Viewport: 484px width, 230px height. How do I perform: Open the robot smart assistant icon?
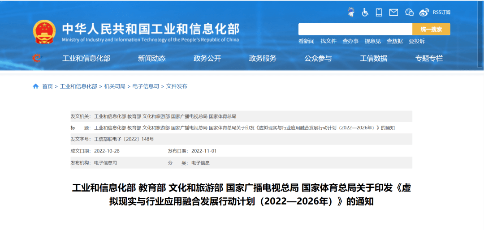pos(351,12)
